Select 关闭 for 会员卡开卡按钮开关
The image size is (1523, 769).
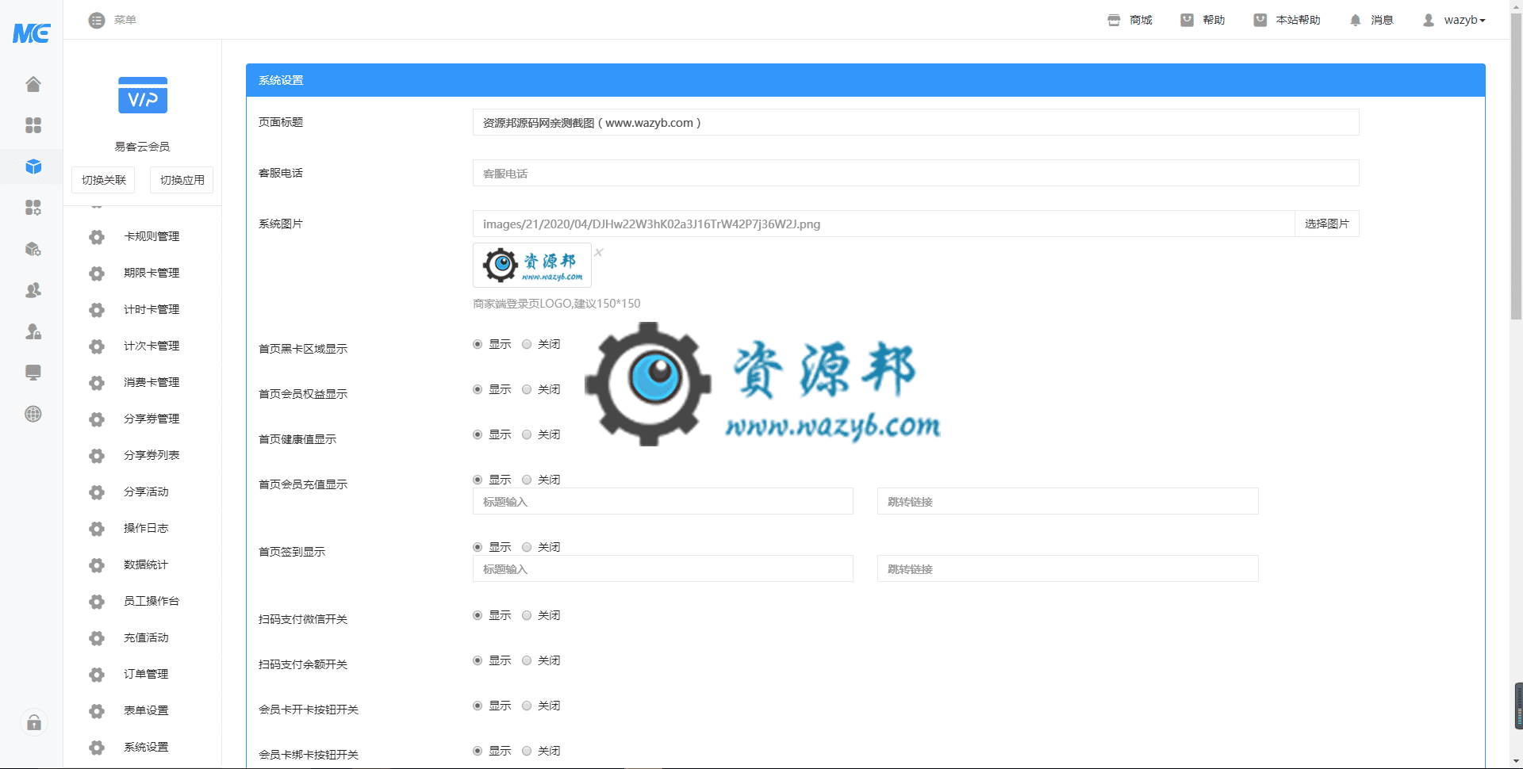click(527, 706)
